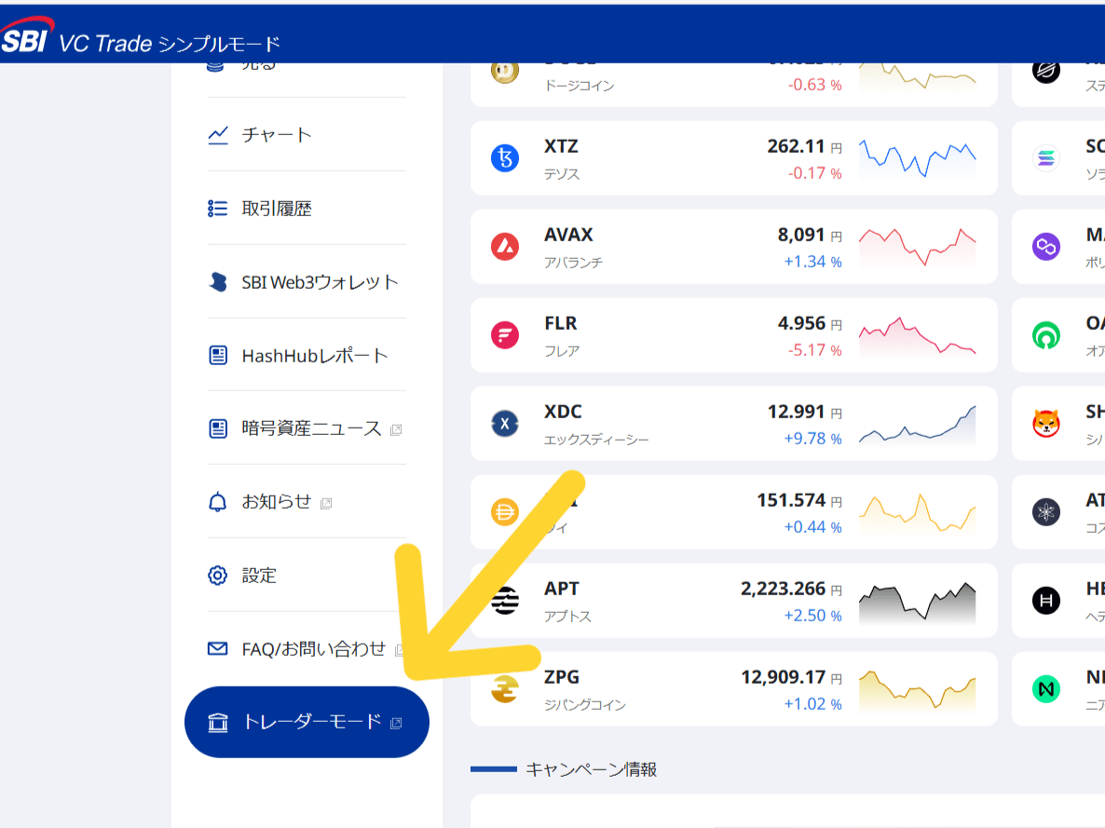Click the お知らせ bell icon
1105x828 pixels.
[x=217, y=501]
